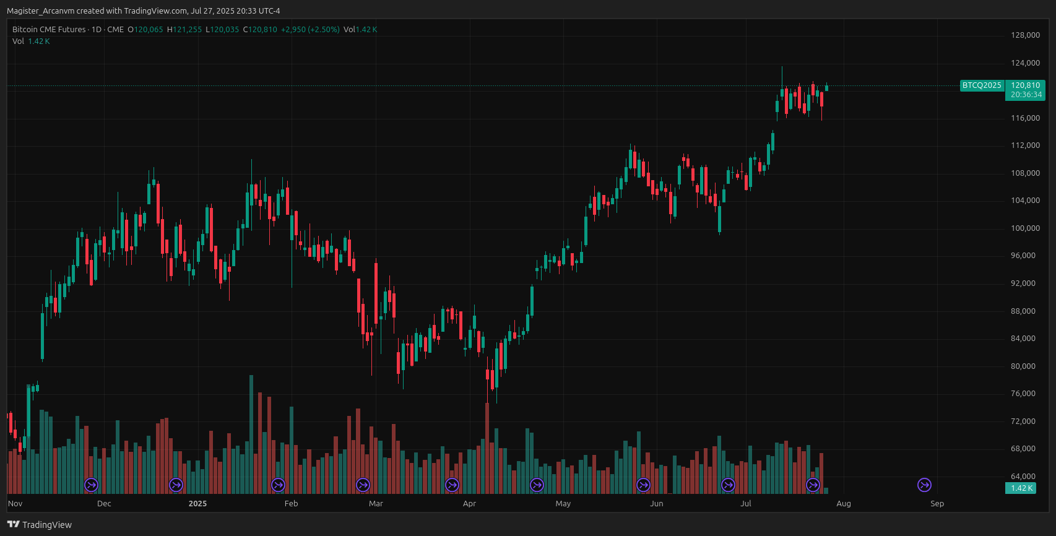Click the contract roll icon nearest the Dec label
The height and width of the screenshot is (536, 1056).
[91, 485]
